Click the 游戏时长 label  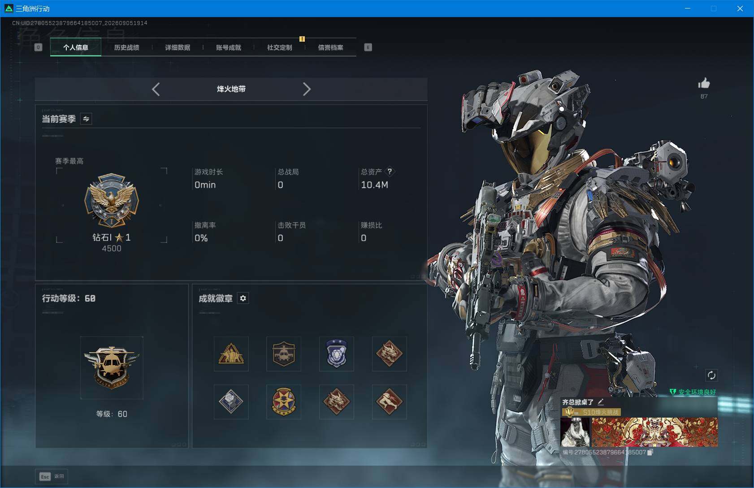point(209,172)
